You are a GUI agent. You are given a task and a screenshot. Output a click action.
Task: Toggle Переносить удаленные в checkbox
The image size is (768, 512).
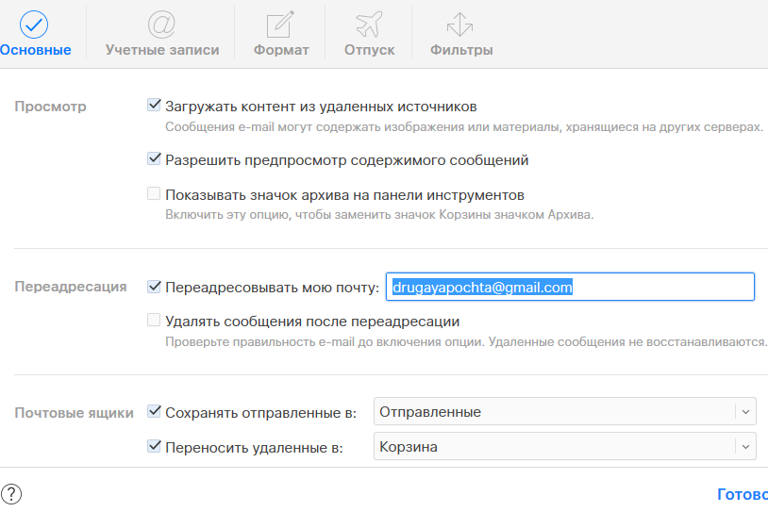[155, 446]
